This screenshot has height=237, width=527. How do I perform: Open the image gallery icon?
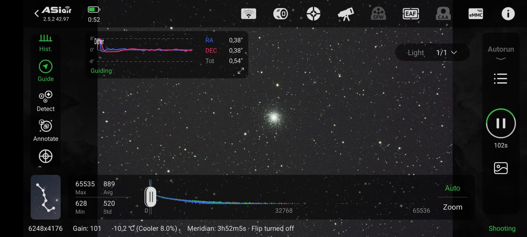click(501, 168)
